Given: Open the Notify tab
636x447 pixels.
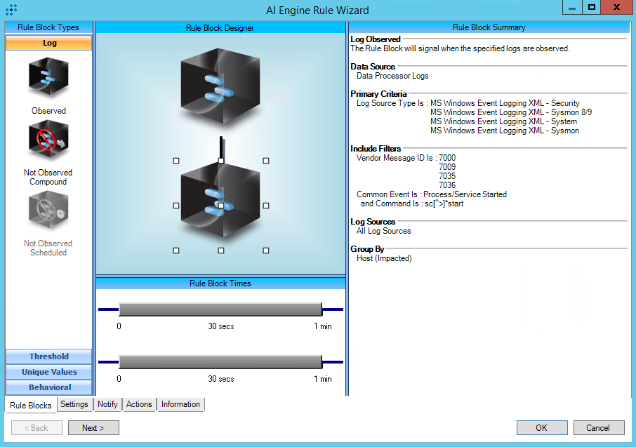Looking at the screenshot, I should pyautogui.click(x=107, y=404).
